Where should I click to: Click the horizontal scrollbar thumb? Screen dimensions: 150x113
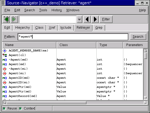click(x=46, y=103)
